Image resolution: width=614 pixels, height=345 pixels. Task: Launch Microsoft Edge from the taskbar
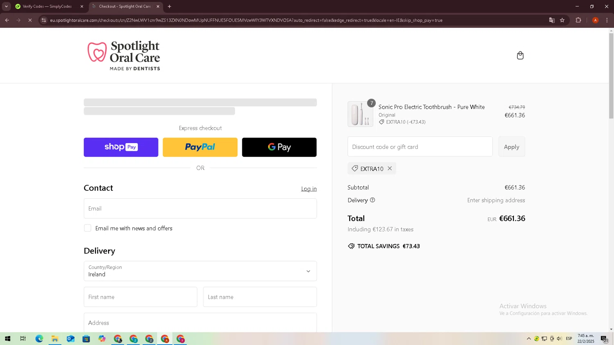pyautogui.click(x=39, y=338)
